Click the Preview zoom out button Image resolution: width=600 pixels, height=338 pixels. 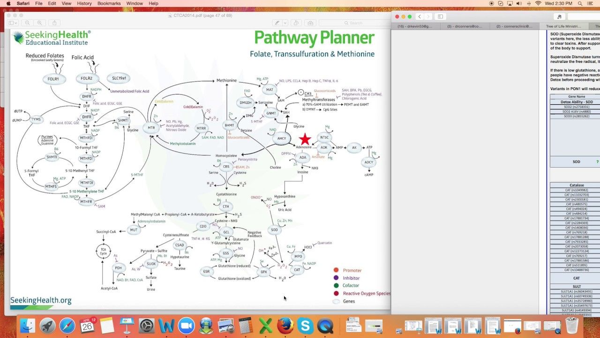pyautogui.click(x=28, y=23)
